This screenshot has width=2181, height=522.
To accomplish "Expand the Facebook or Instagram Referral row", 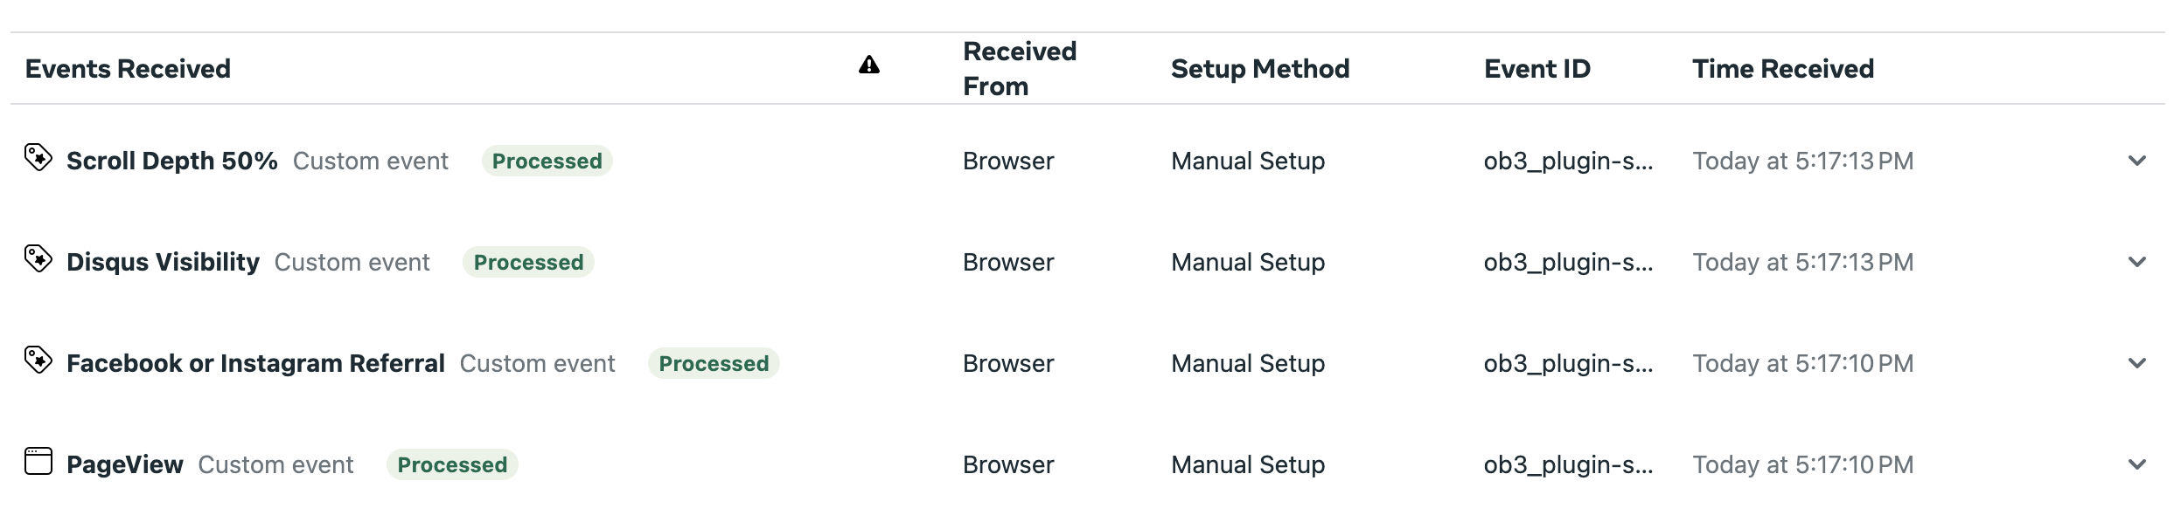I will [2137, 363].
